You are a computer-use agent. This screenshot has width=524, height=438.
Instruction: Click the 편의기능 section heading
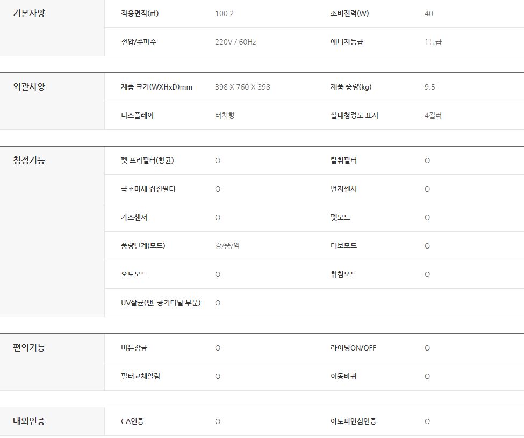point(29,348)
